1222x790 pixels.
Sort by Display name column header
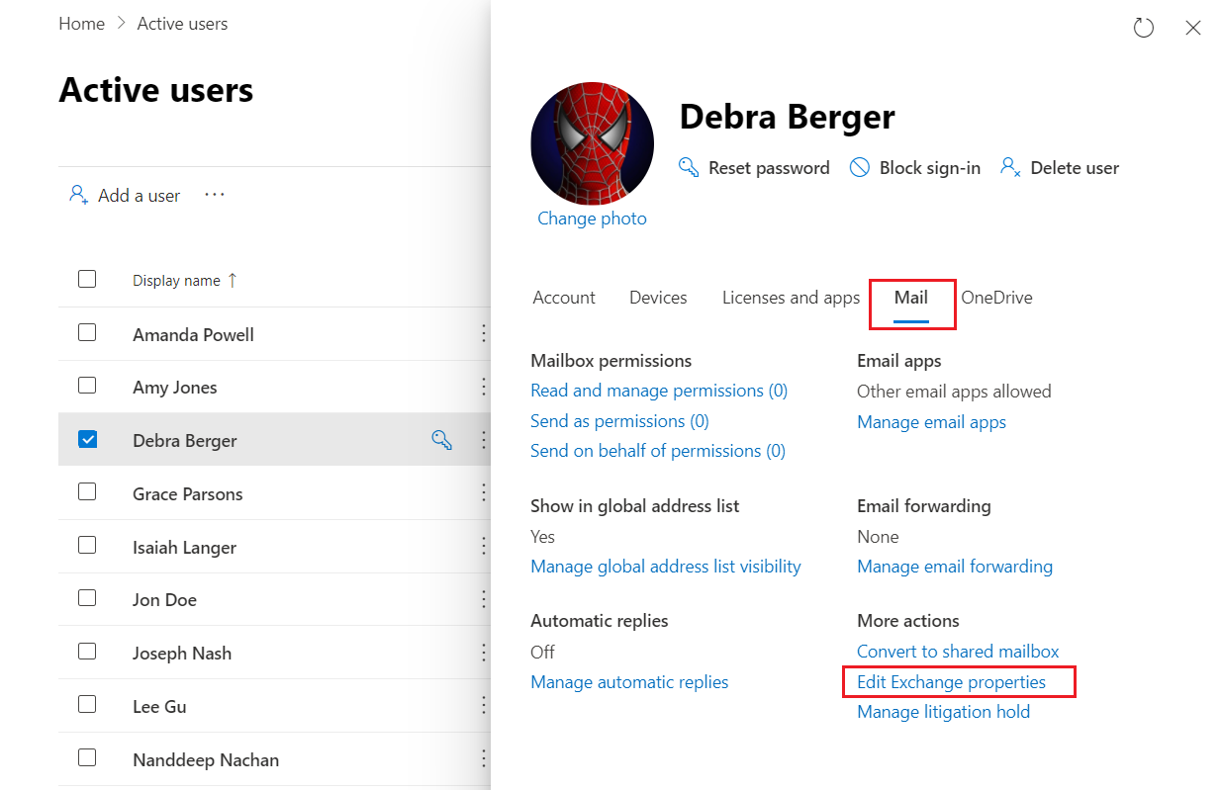tap(176, 281)
